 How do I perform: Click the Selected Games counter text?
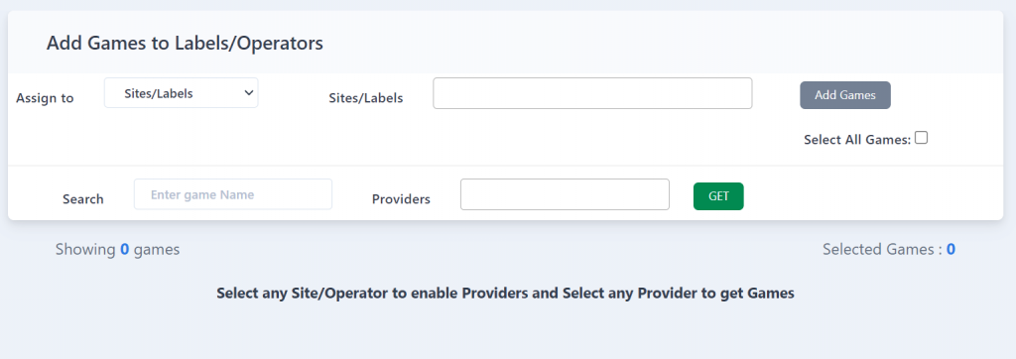pyautogui.click(x=888, y=249)
